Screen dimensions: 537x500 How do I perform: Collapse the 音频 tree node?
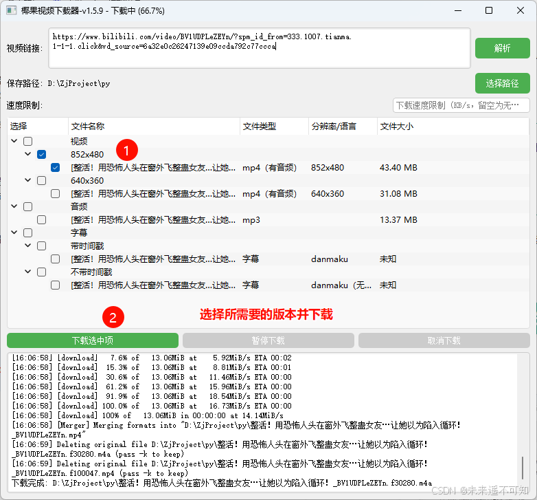(x=14, y=206)
